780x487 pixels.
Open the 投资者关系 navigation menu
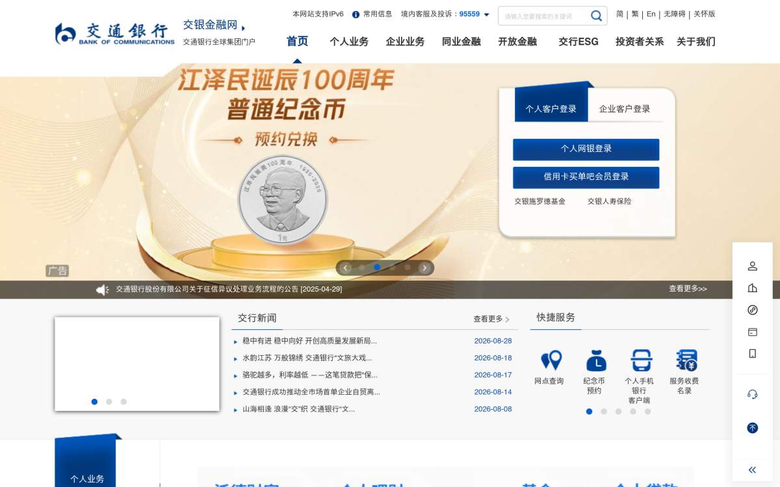640,42
